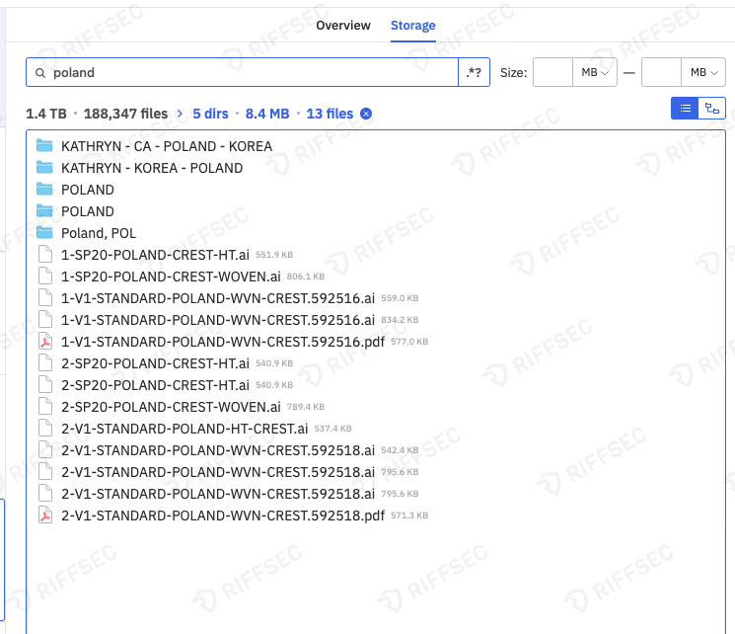Select file 1-SP20-POLAND-CREST-WOVEN.ai
The width and height of the screenshot is (735, 634).
pyautogui.click(x=171, y=277)
